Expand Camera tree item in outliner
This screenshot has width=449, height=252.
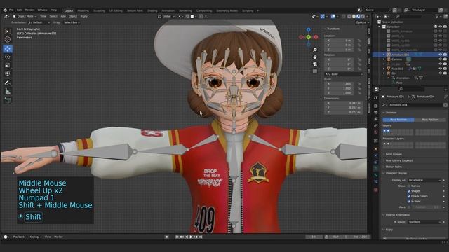click(384, 59)
